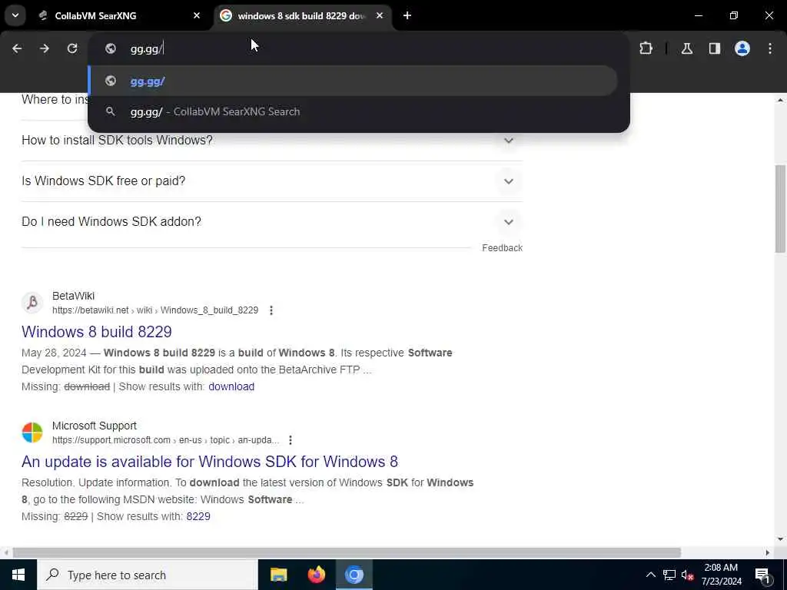Open Microsoft Support favicon
787x590 pixels.
tap(32, 433)
